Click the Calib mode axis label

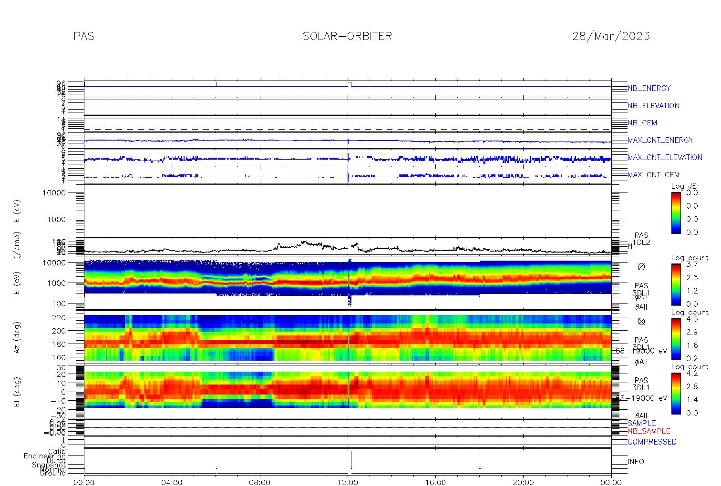[x=57, y=451]
